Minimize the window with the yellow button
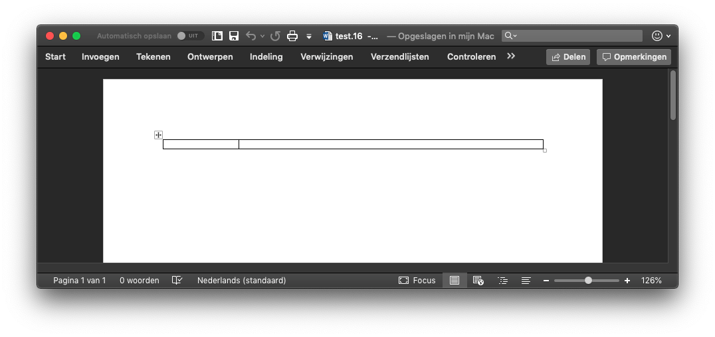This screenshot has height=337, width=715. point(63,36)
